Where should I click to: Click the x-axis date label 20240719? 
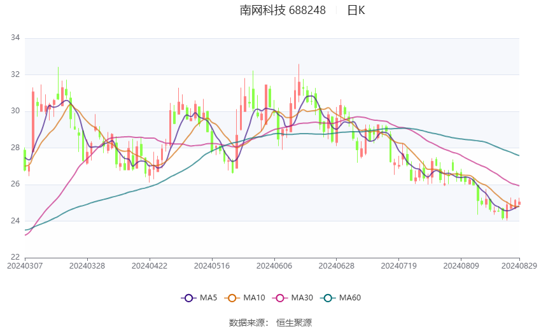(x=399, y=266)
